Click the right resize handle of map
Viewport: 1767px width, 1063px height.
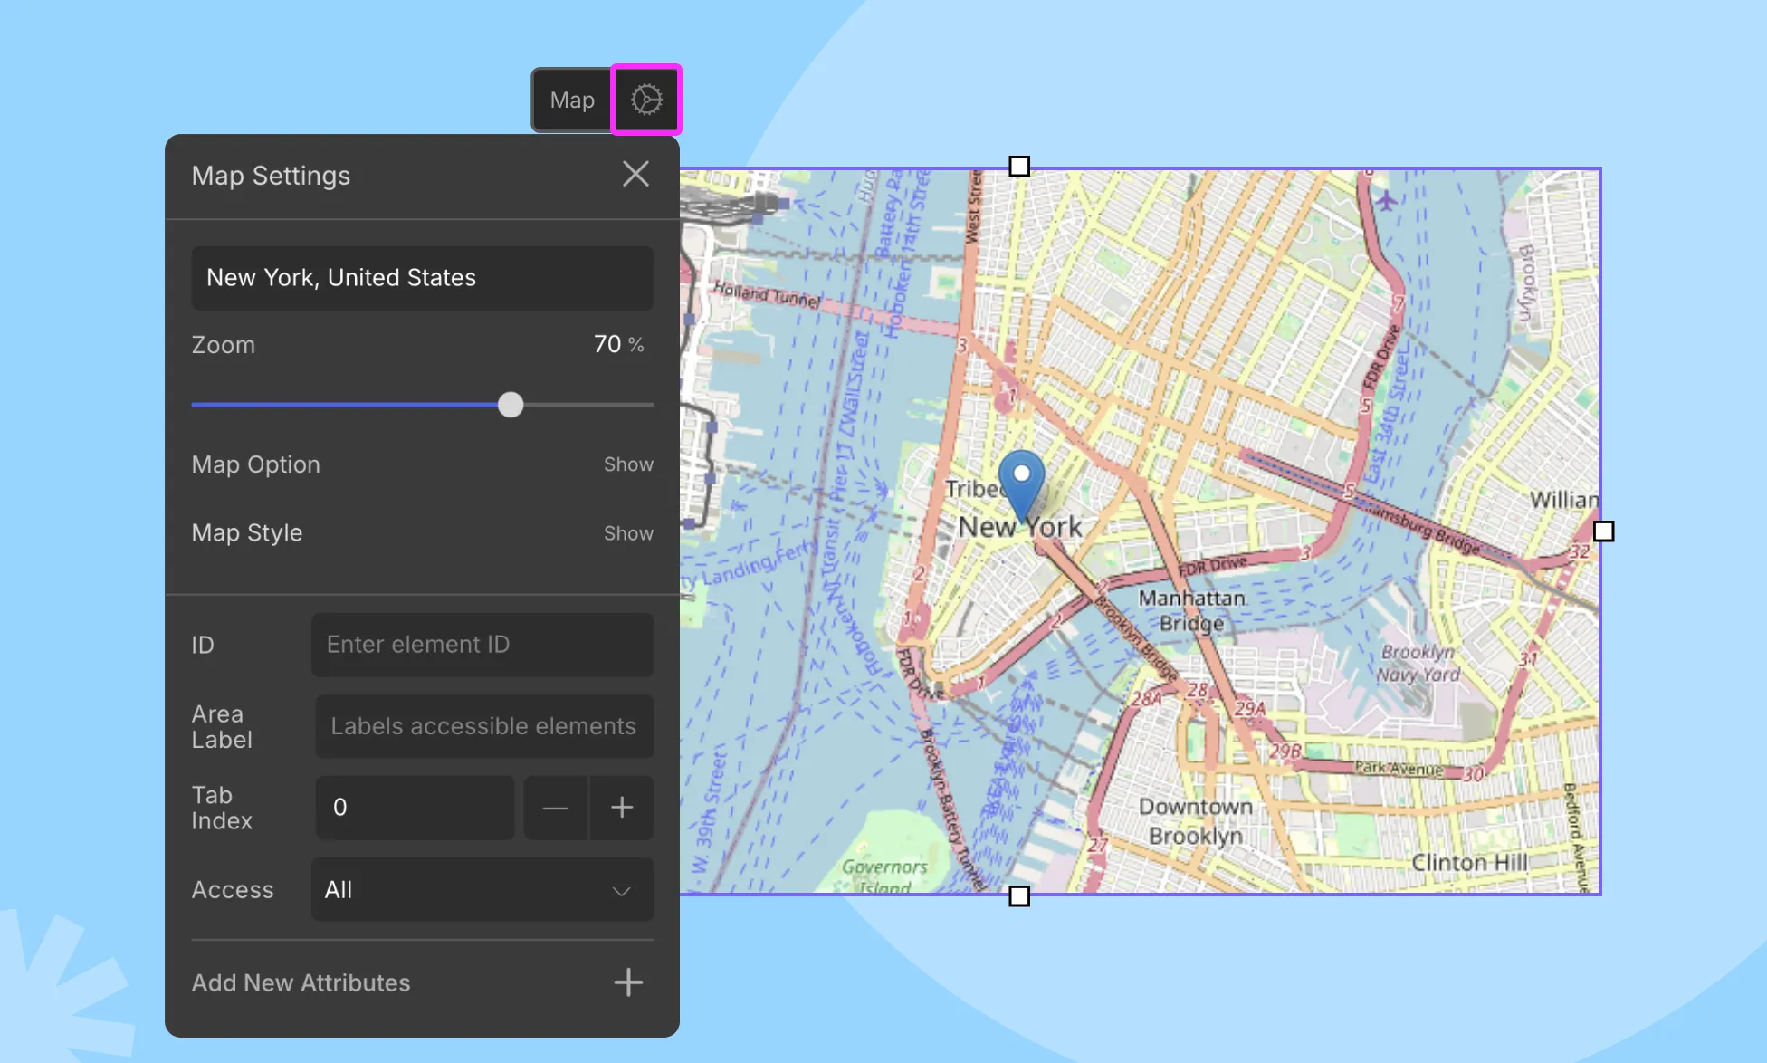pyautogui.click(x=1603, y=531)
